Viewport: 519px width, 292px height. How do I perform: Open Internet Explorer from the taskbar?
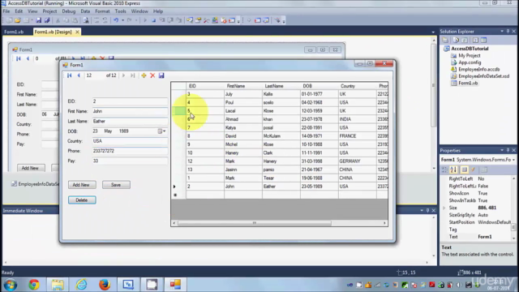click(81, 285)
